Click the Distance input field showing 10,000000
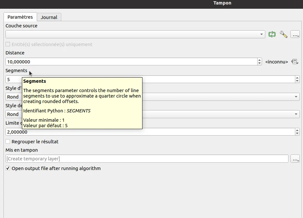This screenshot has height=218, width=303. (129, 62)
